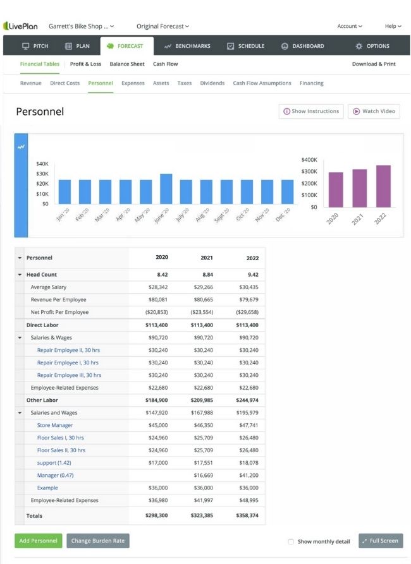This screenshot has height=564, width=411.
Task: Click the Benchmarks chart icon
Action: click(x=168, y=46)
